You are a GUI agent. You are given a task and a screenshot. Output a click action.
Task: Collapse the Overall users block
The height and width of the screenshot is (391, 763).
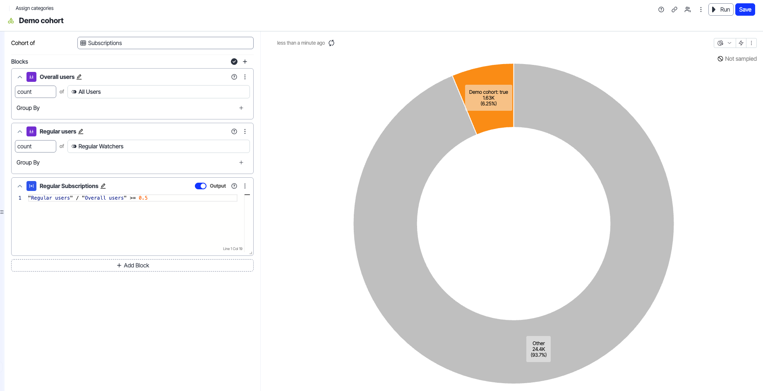[20, 77]
